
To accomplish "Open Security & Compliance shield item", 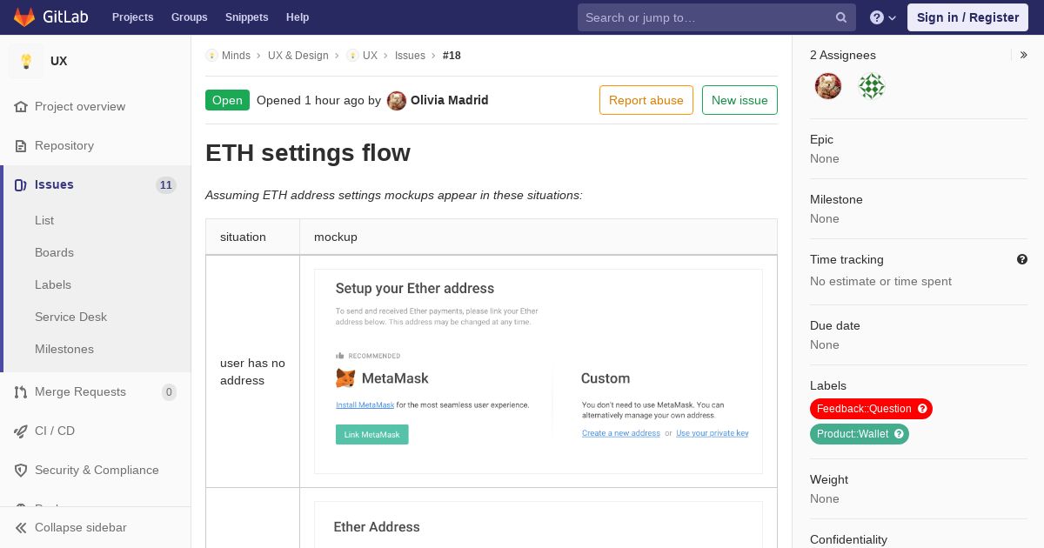I will 97,470.
